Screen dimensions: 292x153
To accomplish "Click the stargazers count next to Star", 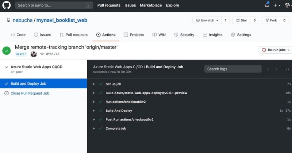I will [254, 20].
